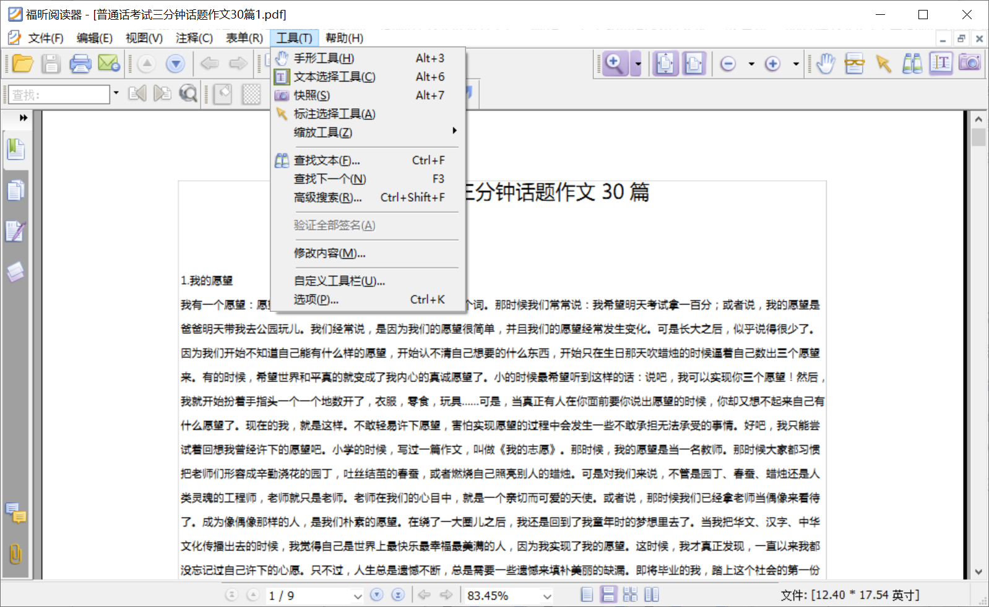The height and width of the screenshot is (607, 989).
Task: Expand the sidebar with double-arrow button
Action: click(24, 118)
